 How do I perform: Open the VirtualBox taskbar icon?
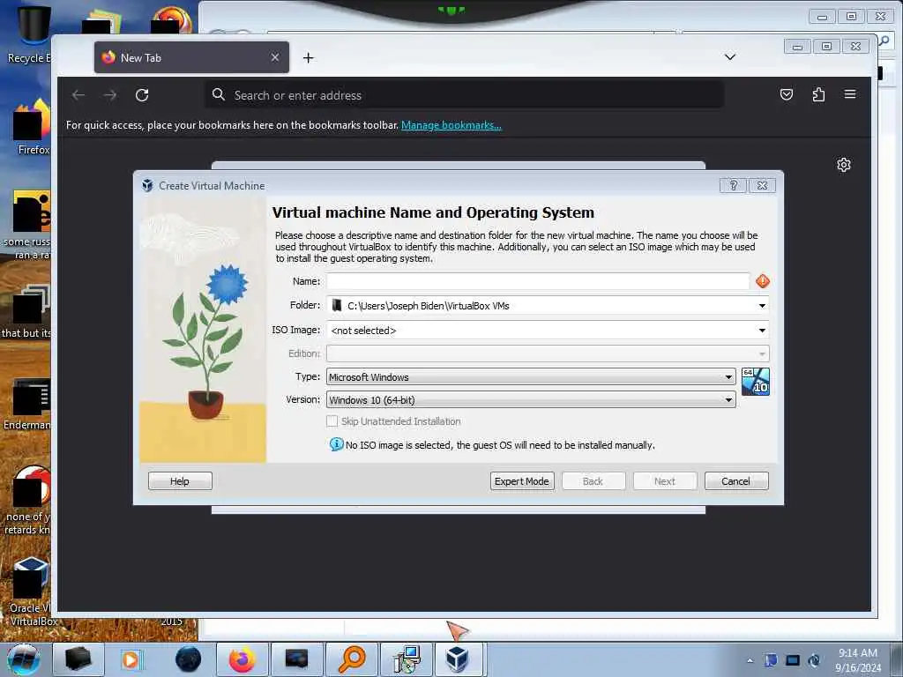[458, 659]
